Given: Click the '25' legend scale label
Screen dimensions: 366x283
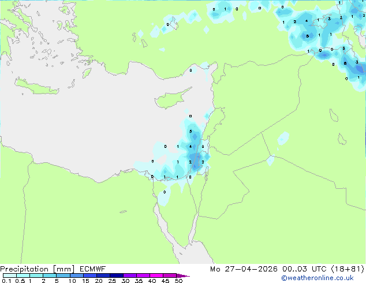Looking at the screenshot, I should pyautogui.click(x=112, y=281).
